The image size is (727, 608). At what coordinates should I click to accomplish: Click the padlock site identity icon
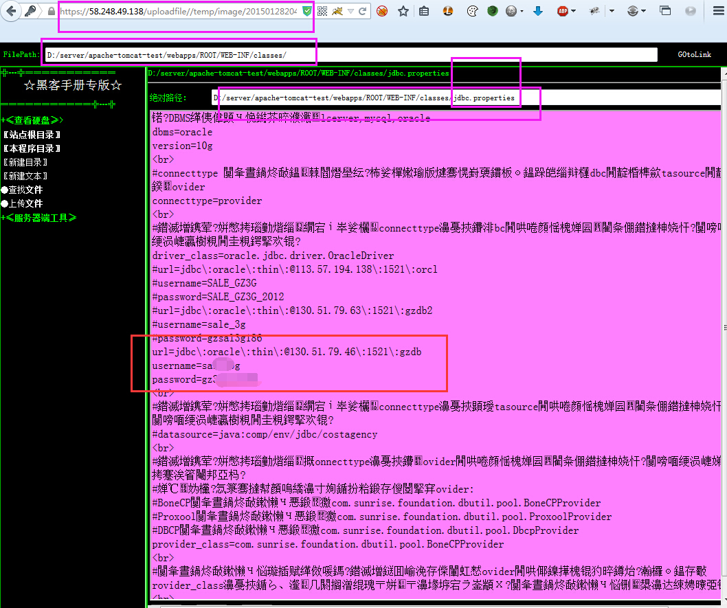pyautogui.click(x=52, y=11)
